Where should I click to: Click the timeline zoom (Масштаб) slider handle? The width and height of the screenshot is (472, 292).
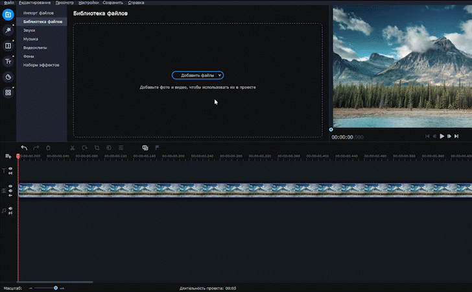[56, 287]
